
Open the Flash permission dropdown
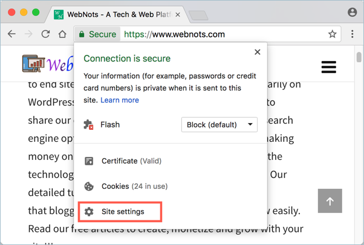[x=219, y=125]
